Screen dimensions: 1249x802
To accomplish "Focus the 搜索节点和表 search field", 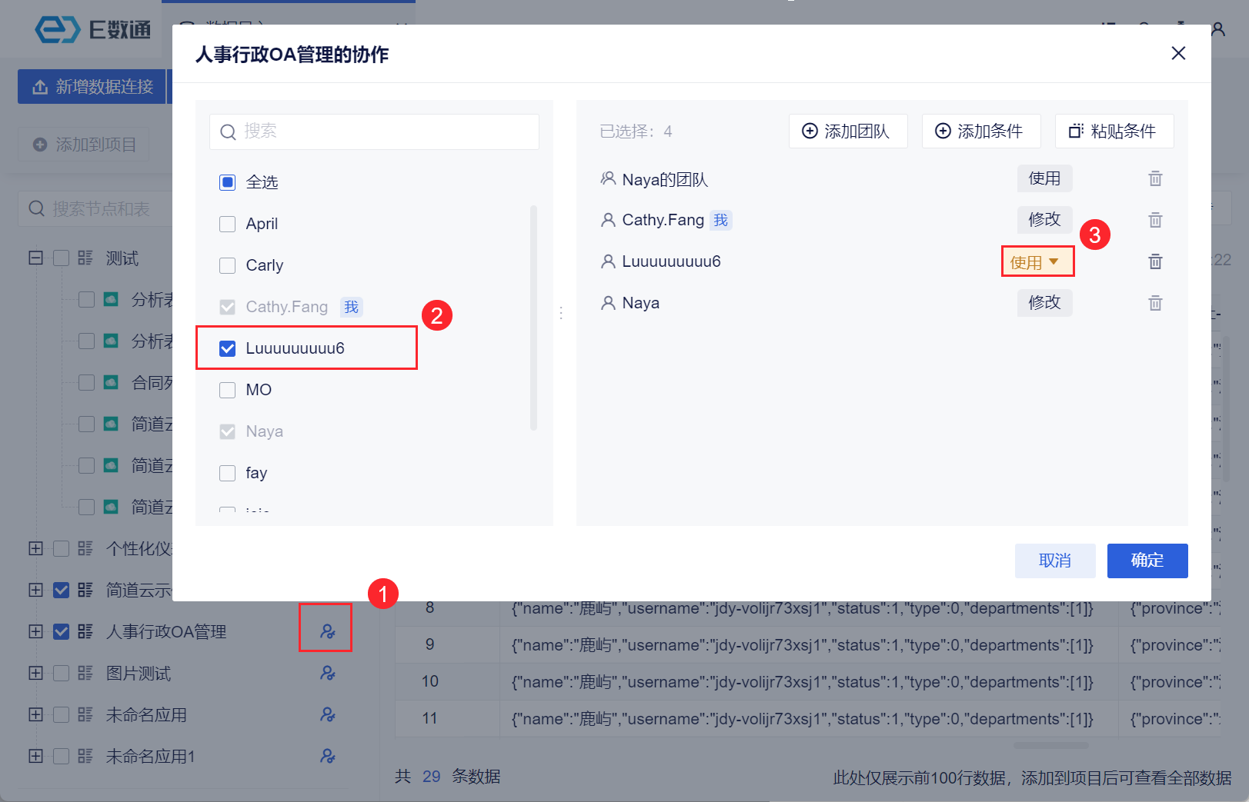I will point(95,208).
